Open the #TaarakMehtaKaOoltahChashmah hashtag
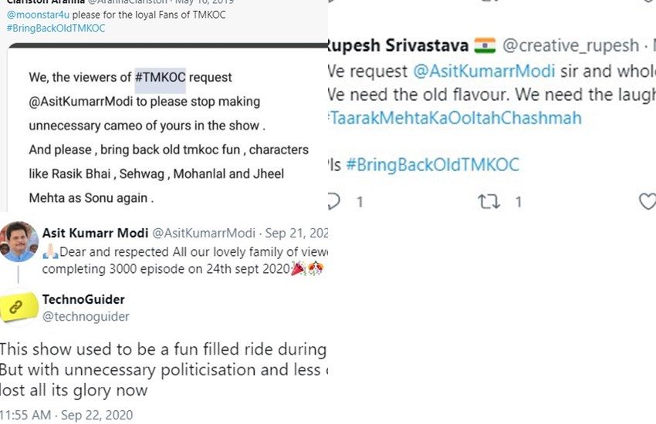Image resolution: width=656 pixels, height=424 pixels. [454, 118]
